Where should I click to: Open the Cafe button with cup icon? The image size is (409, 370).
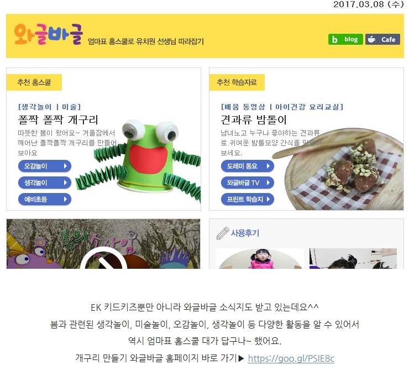[382, 39]
